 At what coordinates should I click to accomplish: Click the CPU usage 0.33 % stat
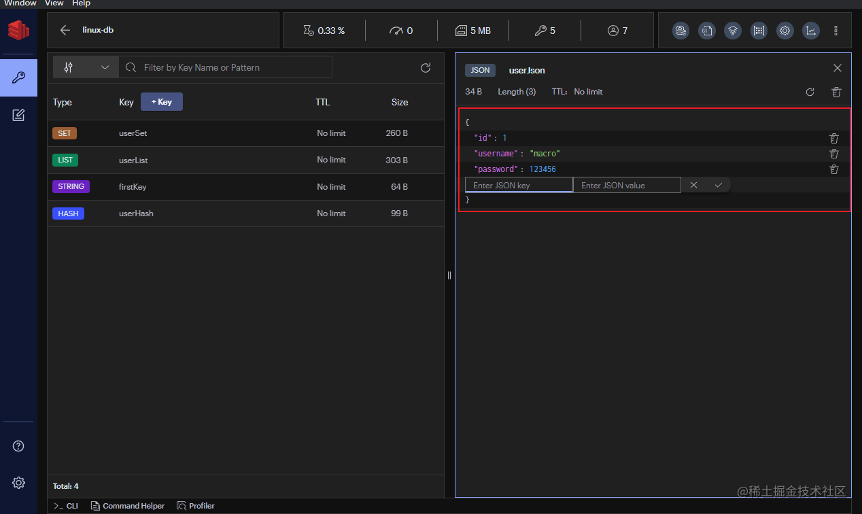click(x=324, y=31)
